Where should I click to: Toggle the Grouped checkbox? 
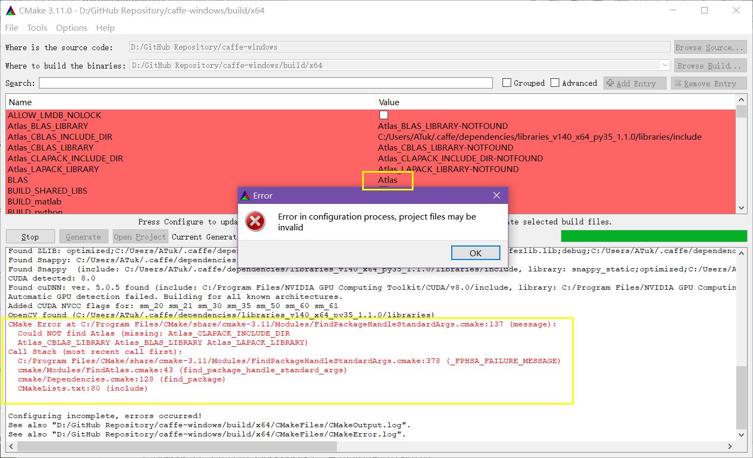click(x=507, y=83)
